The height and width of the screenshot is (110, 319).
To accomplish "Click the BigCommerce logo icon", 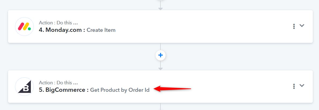I will [x=24, y=86].
